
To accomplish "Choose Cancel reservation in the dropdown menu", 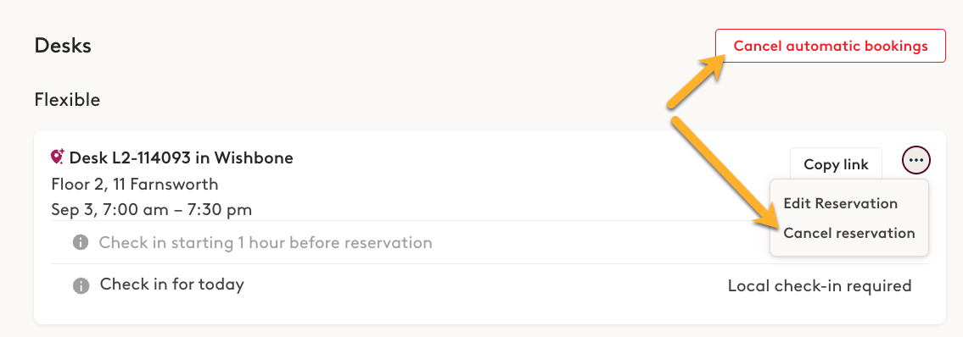I will pyautogui.click(x=848, y=233).
